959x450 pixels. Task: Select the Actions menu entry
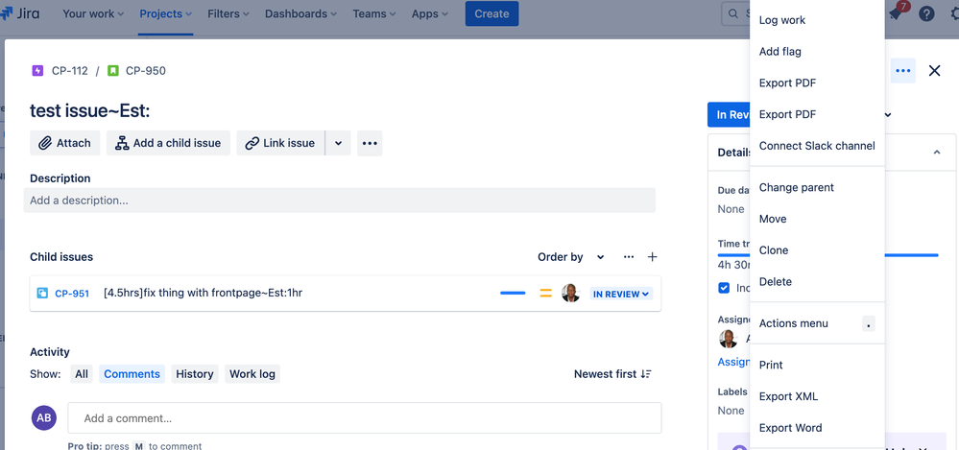click(817, 323)
